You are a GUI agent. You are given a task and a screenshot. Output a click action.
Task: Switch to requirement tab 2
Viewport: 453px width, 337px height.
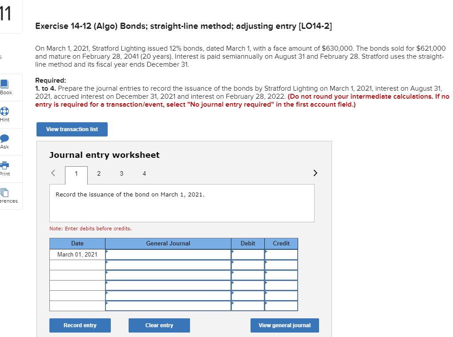coord(99,173)
